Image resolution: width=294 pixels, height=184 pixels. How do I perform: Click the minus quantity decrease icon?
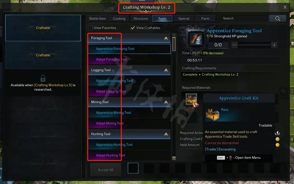234,45
